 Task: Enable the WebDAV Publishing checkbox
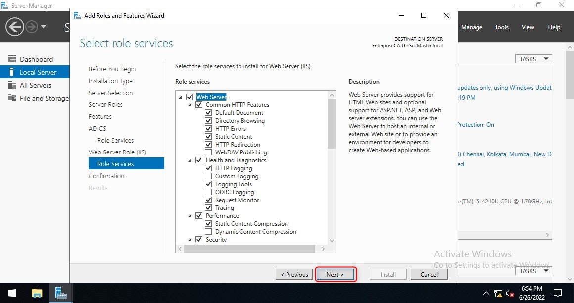click(x=208, y=152)
